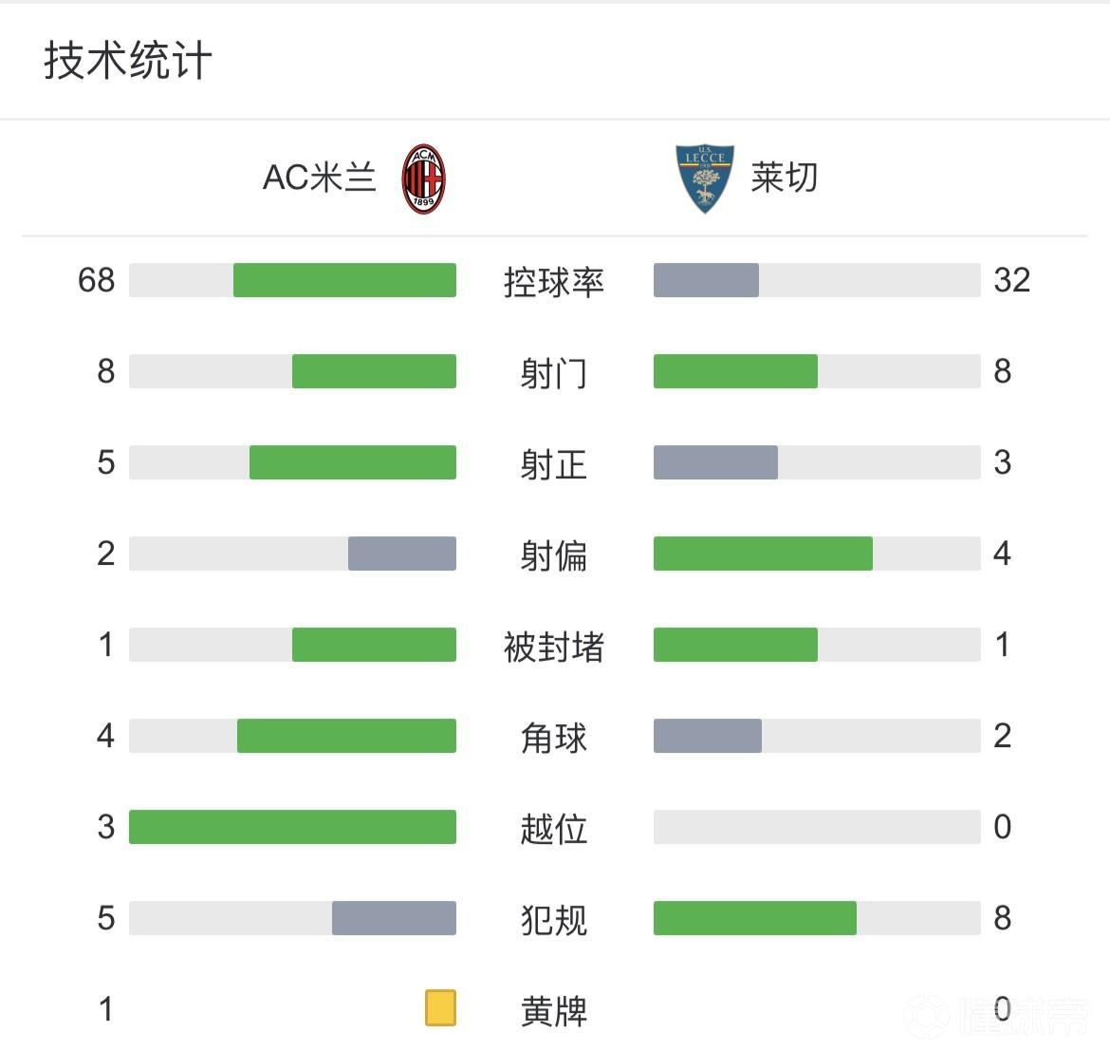Viewport: 1110px width, 1050px height.
Task: Click AC Milan's green possession bar
Action: point(344,280)
